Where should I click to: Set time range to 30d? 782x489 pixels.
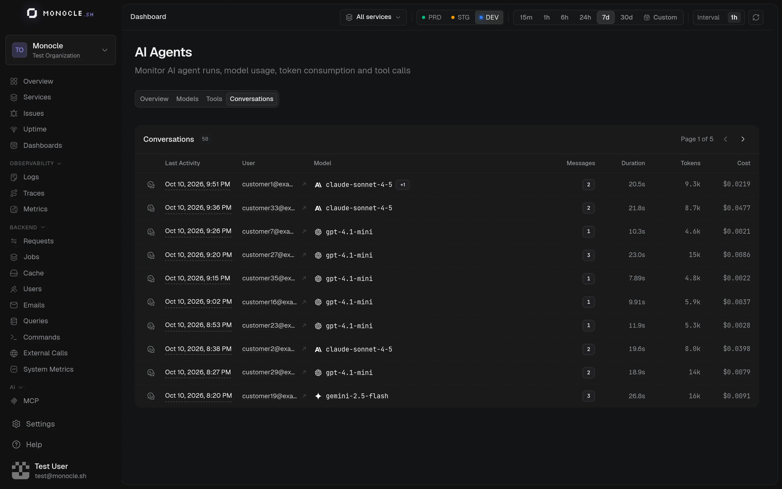[x=626, y=17]
